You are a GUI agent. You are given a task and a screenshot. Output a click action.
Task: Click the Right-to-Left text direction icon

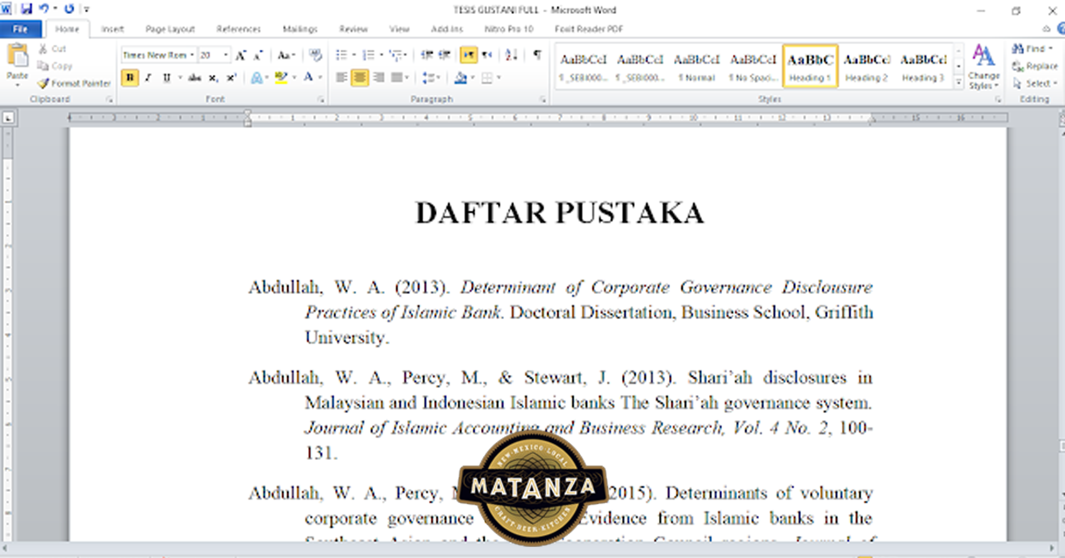(x=487, y=55)
